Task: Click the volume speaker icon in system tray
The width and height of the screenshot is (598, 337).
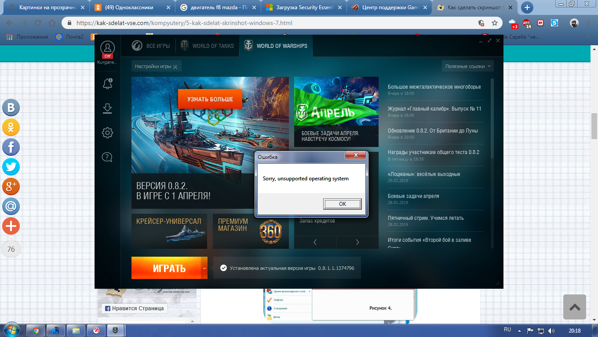Action: coord(551,330)
